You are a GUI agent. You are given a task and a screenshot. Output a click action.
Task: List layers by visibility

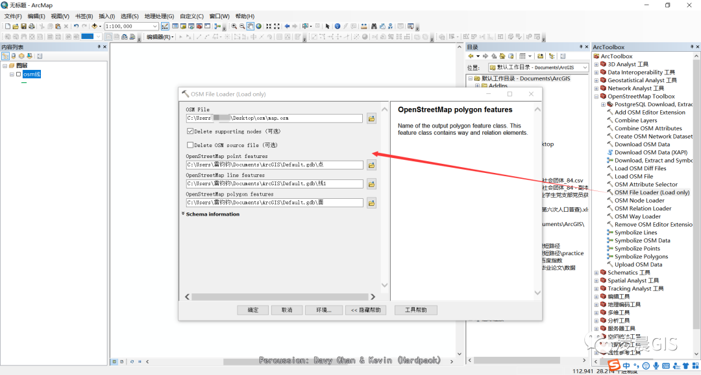click(x=21, y=56)
